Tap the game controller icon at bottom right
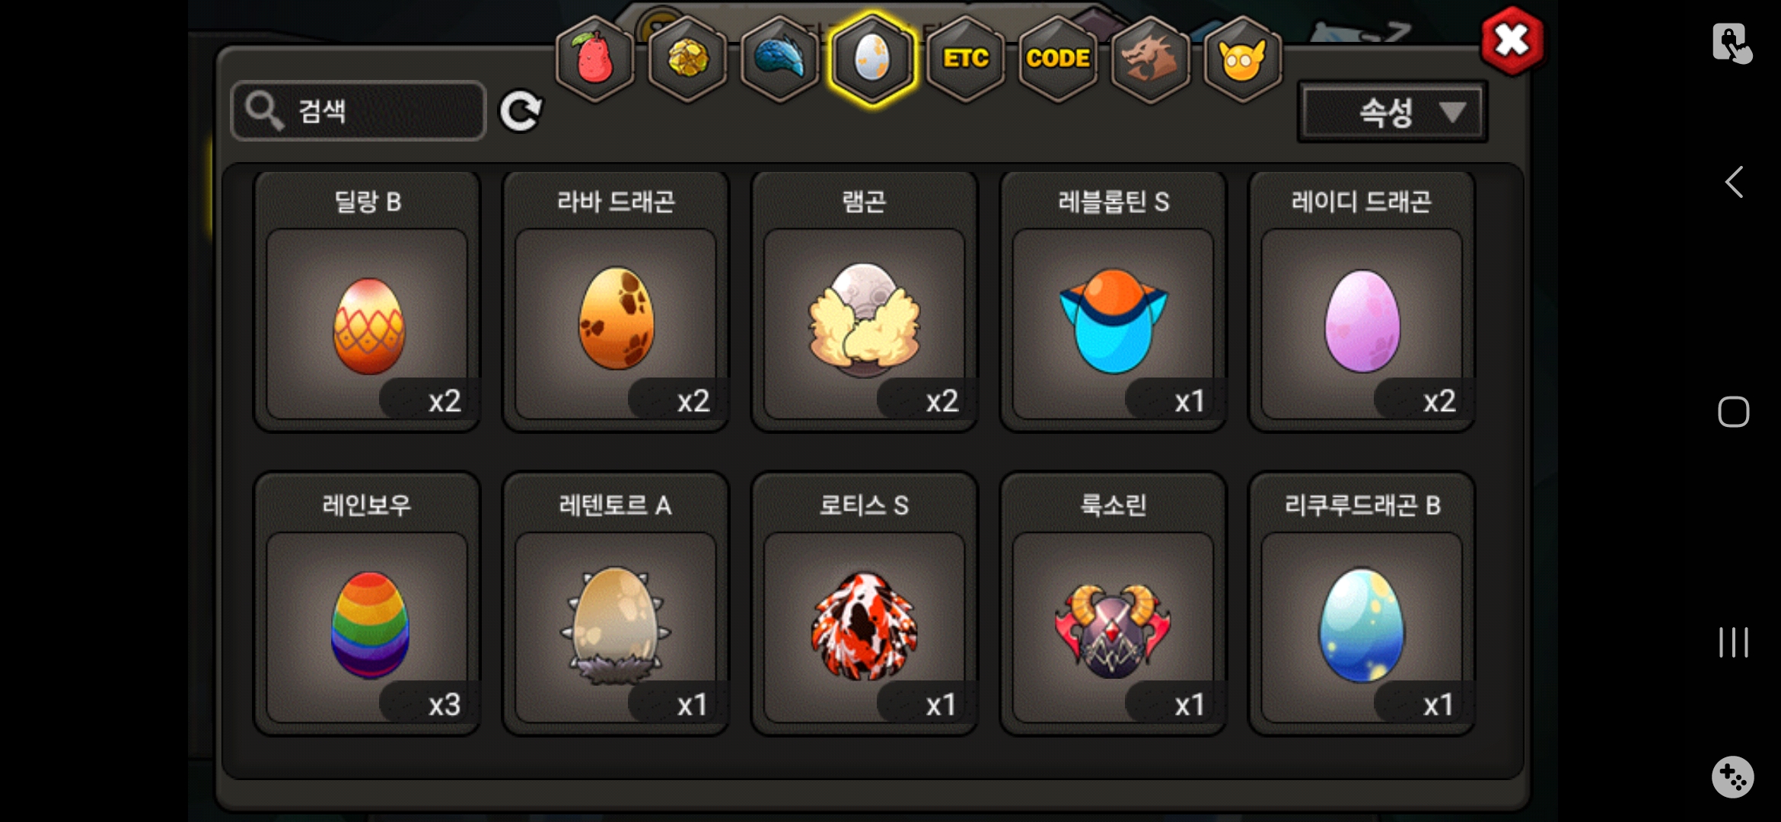Screen dimensions: 1781x822 1733,777
